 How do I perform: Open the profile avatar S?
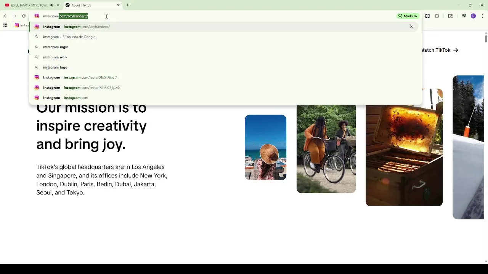click(474, 16)
